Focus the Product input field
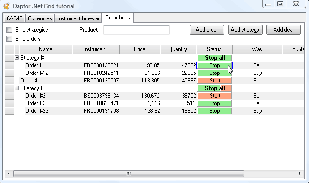This screenshot has height=183, width=309. tap(136, 30)
